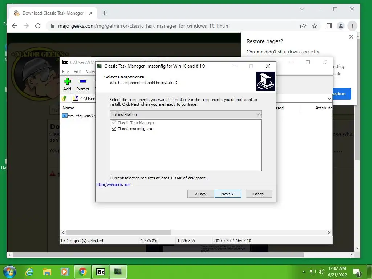
Task: Reload the majorgeeks page
Action: 38,26
